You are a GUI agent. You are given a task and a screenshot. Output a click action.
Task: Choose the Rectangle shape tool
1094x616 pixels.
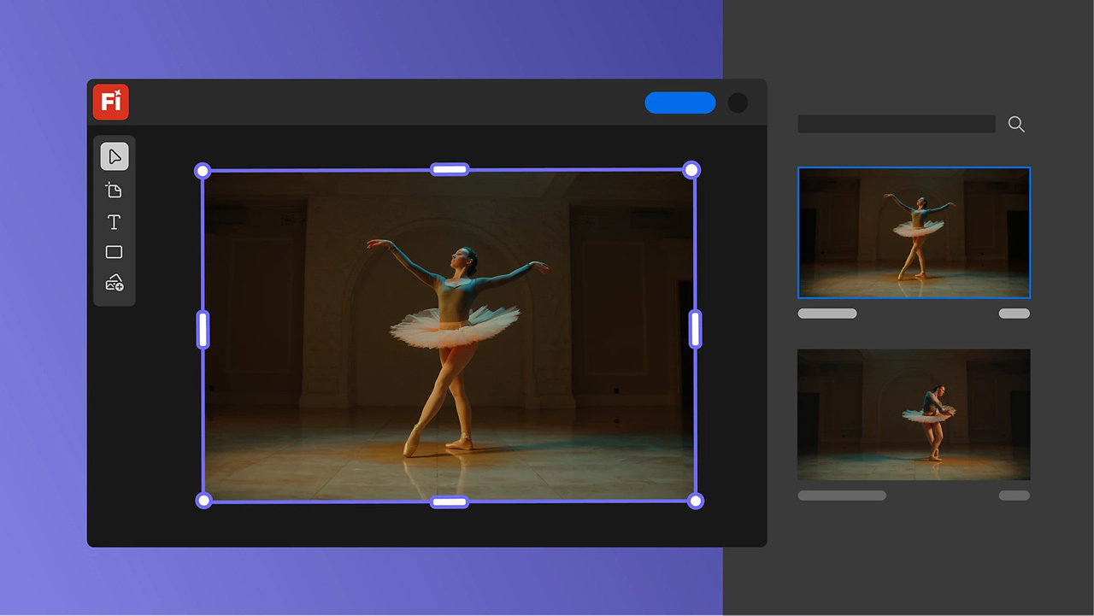pos(114,252)
